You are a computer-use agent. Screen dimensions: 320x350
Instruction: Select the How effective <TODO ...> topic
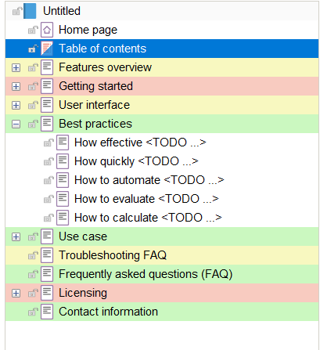pyautogui.click(x=140, y=143)
